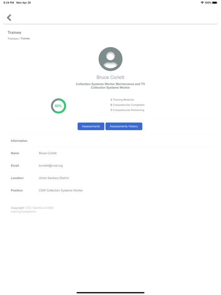
Task: Click the Name field label
Action: 15,153
